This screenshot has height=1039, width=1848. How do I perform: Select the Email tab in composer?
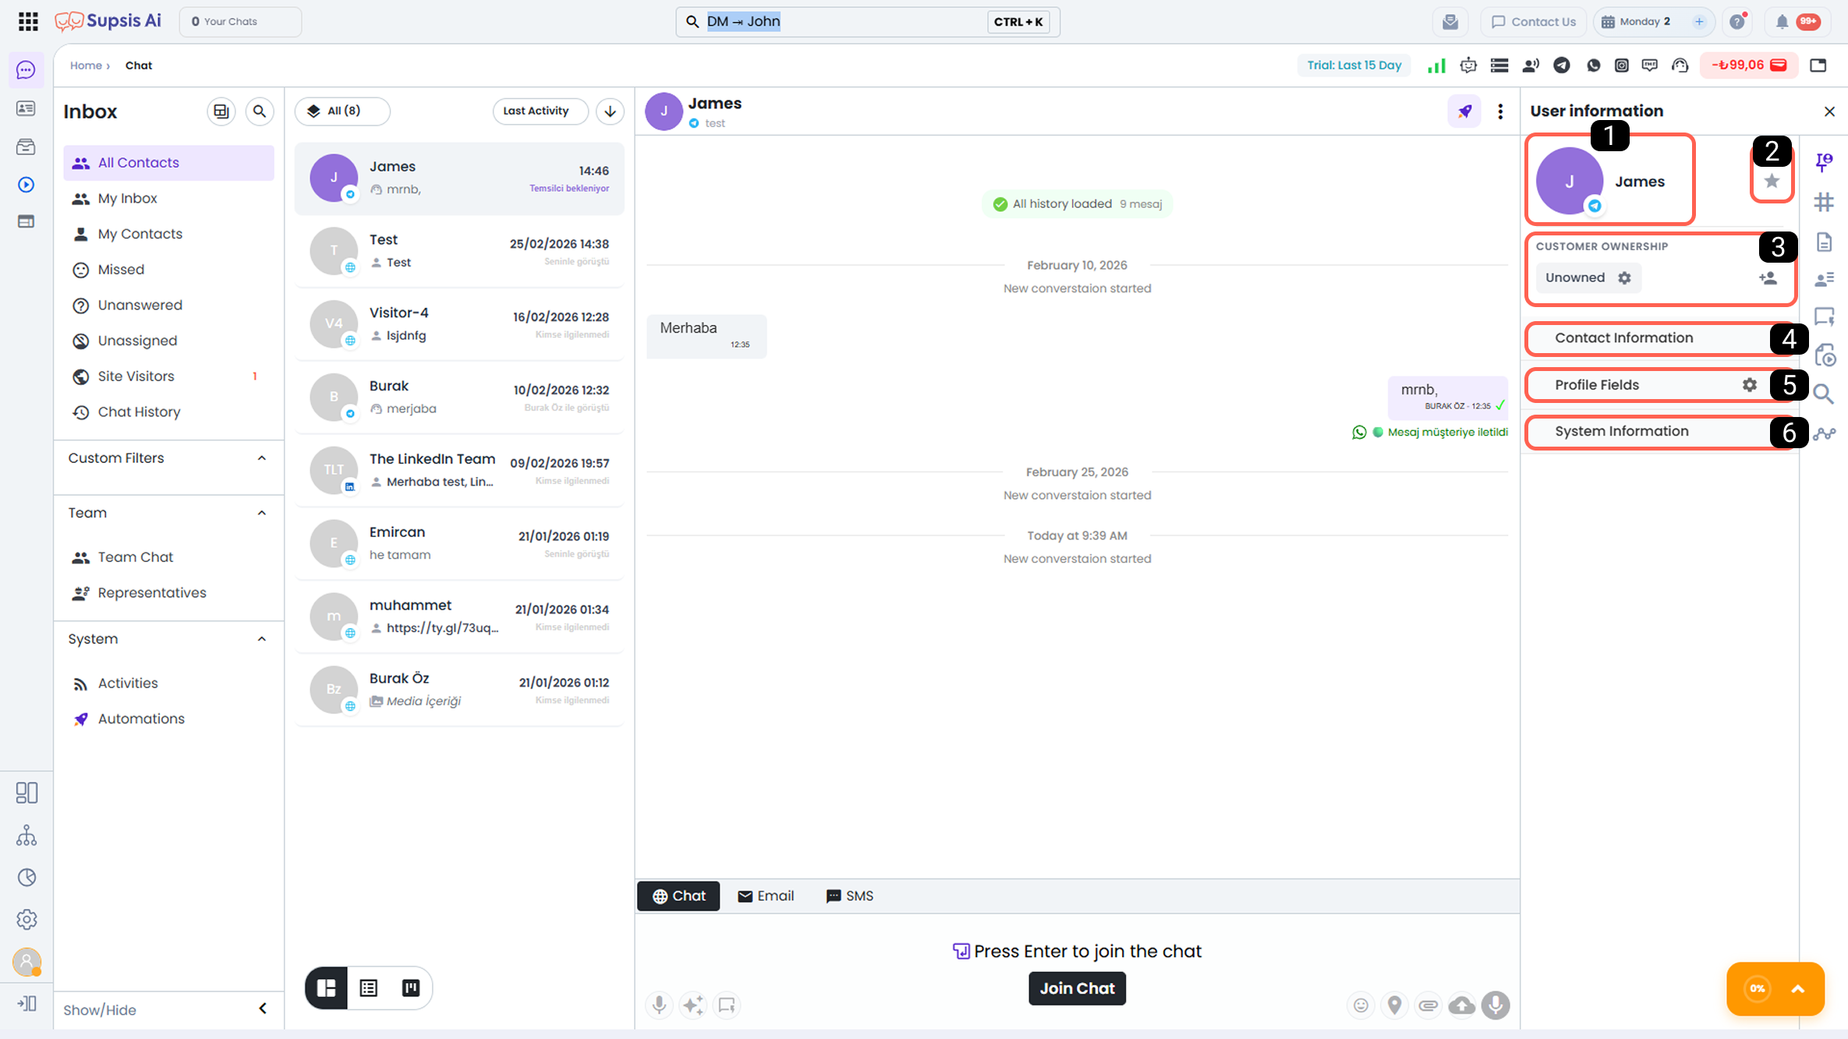766,896
